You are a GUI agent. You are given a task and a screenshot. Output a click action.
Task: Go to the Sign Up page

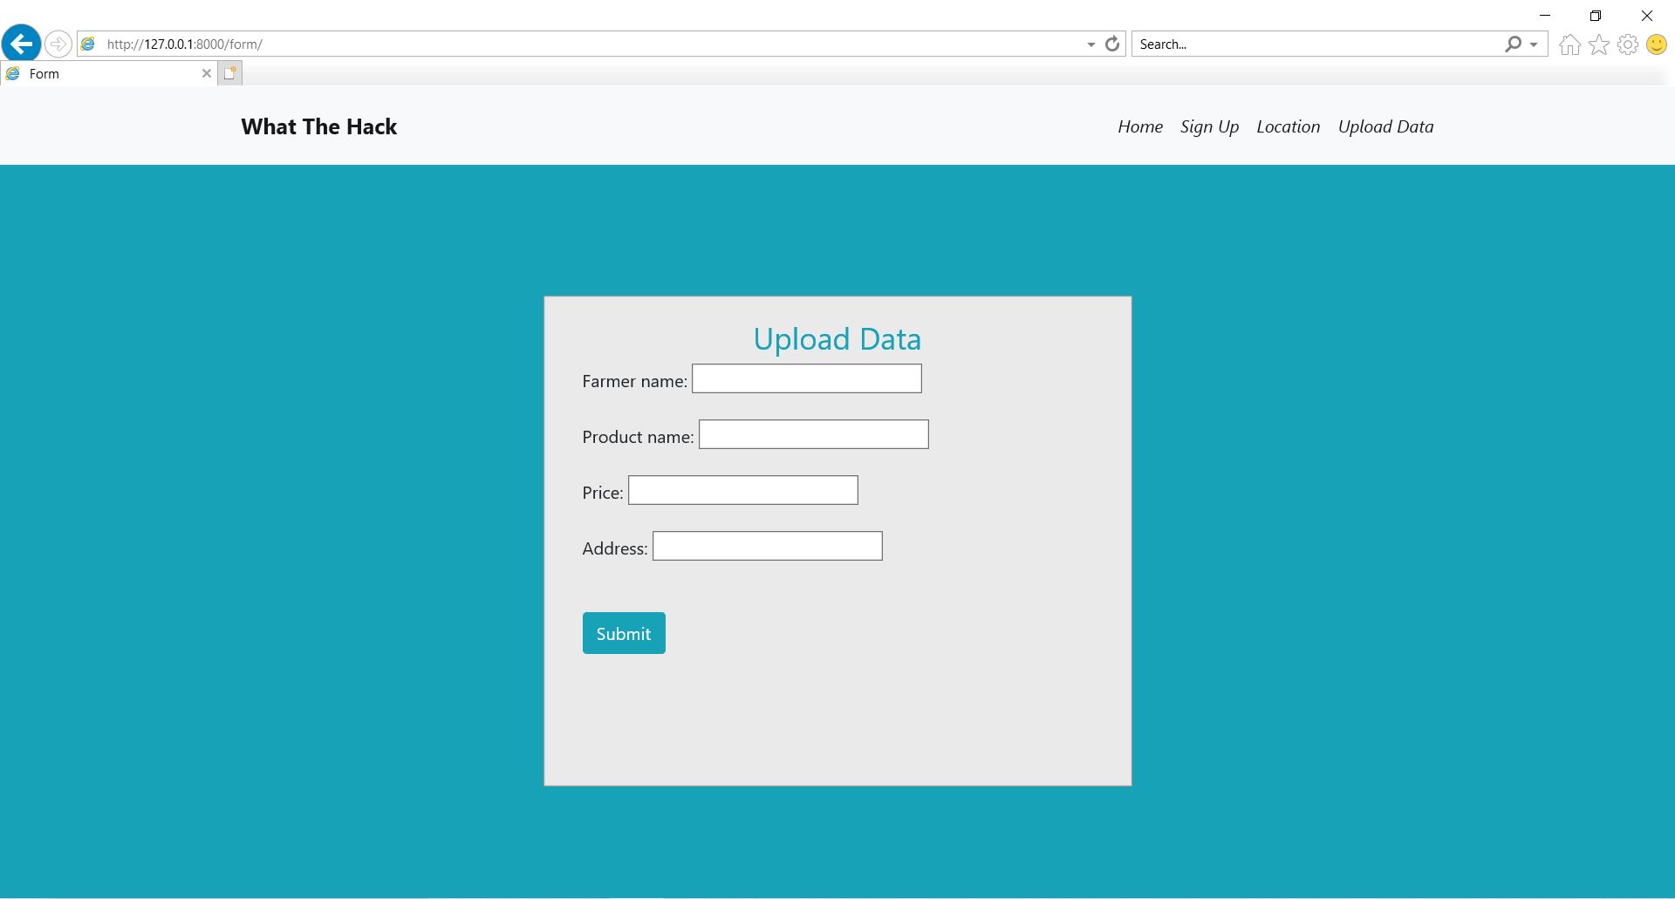tap(1209, 126)
